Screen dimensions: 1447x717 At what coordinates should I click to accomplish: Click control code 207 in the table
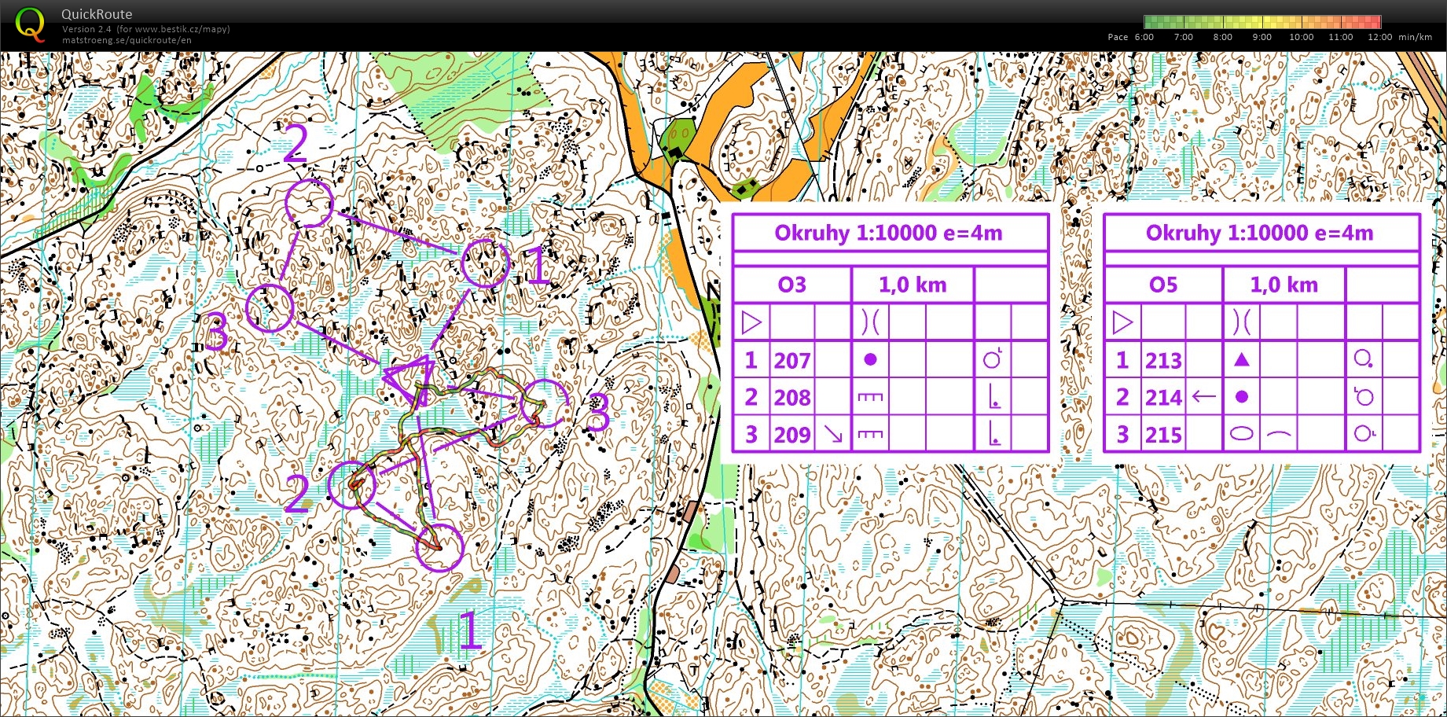click(x=791, y=360)
